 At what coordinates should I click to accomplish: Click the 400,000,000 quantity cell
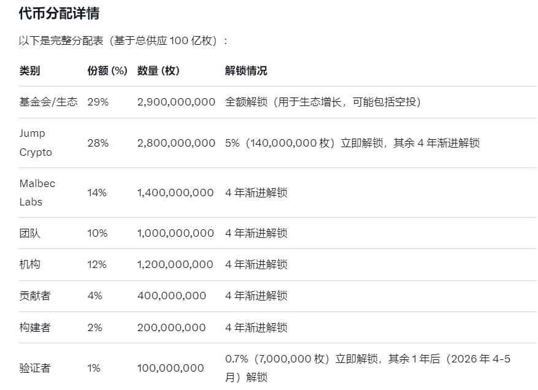[172, 296]
